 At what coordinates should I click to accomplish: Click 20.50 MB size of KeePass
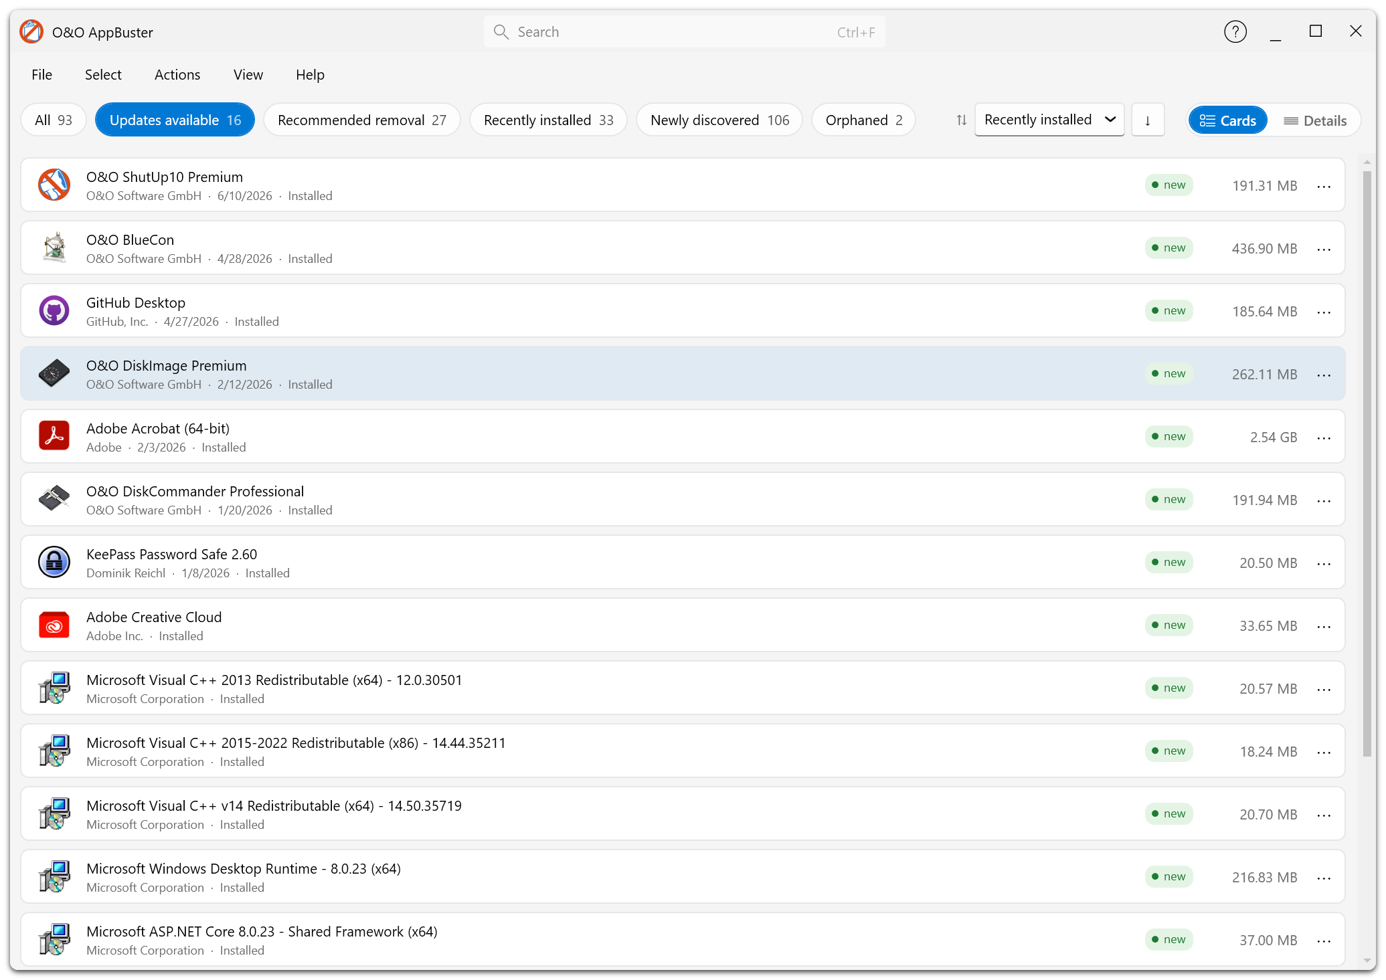point(1268,563)
